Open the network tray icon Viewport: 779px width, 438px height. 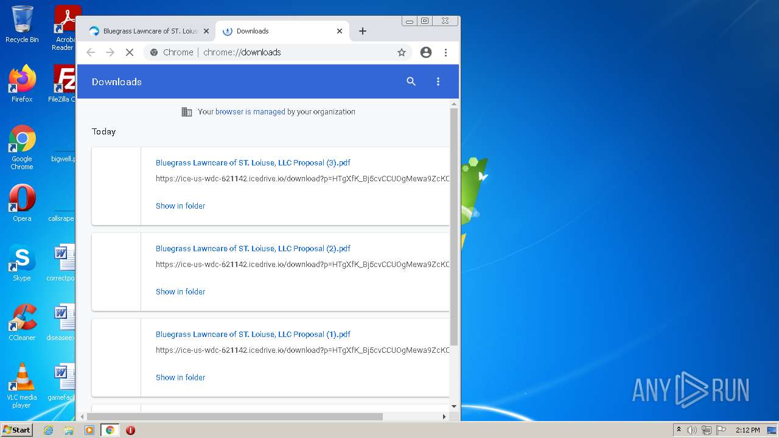click(707, 430)
